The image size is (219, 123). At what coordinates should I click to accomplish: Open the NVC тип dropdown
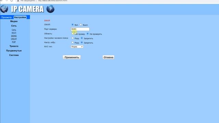(x=77, y=47)
